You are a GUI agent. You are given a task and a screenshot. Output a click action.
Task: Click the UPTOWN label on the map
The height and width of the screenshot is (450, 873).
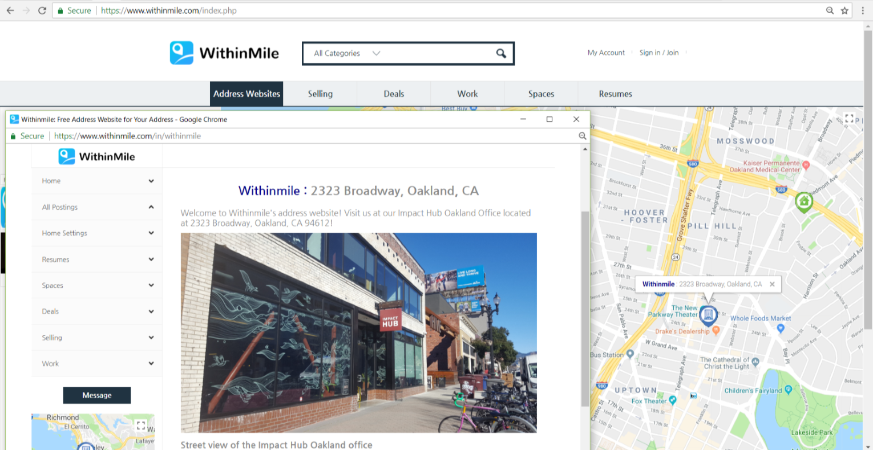(x=635, y=390)
